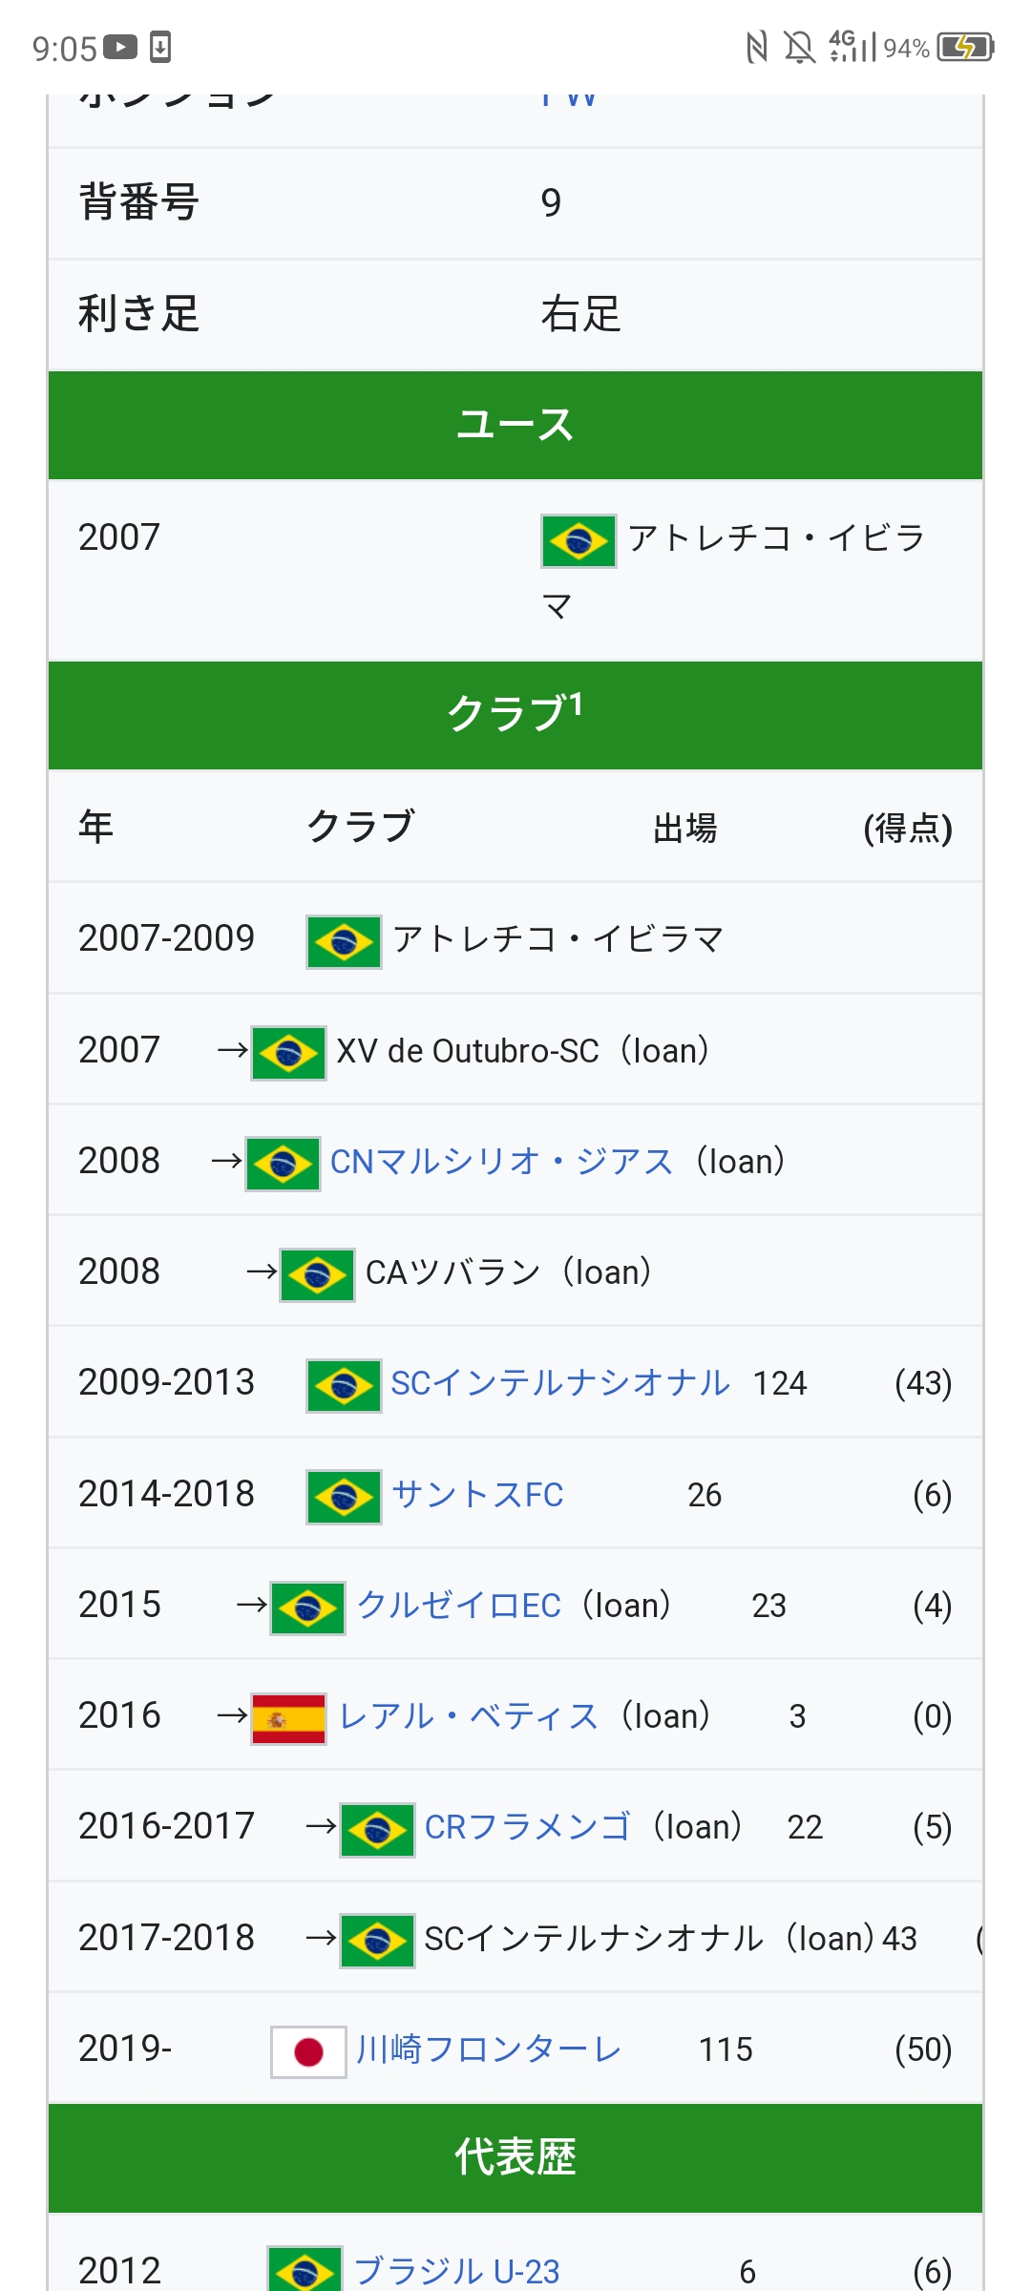This screenshot has height=2291, width=1031.
Task: Open the blue SCインテルナシオナル link
Action: tap(560, 1383)
